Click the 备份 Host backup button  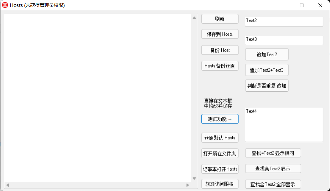(220, 50)
